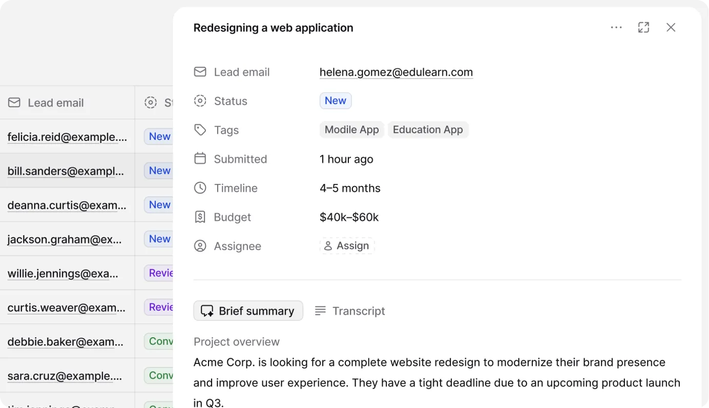Image resolution: width=709 pixels, height=408 pixels.
Task: Click the New status badge
Action: pos(336,100)
